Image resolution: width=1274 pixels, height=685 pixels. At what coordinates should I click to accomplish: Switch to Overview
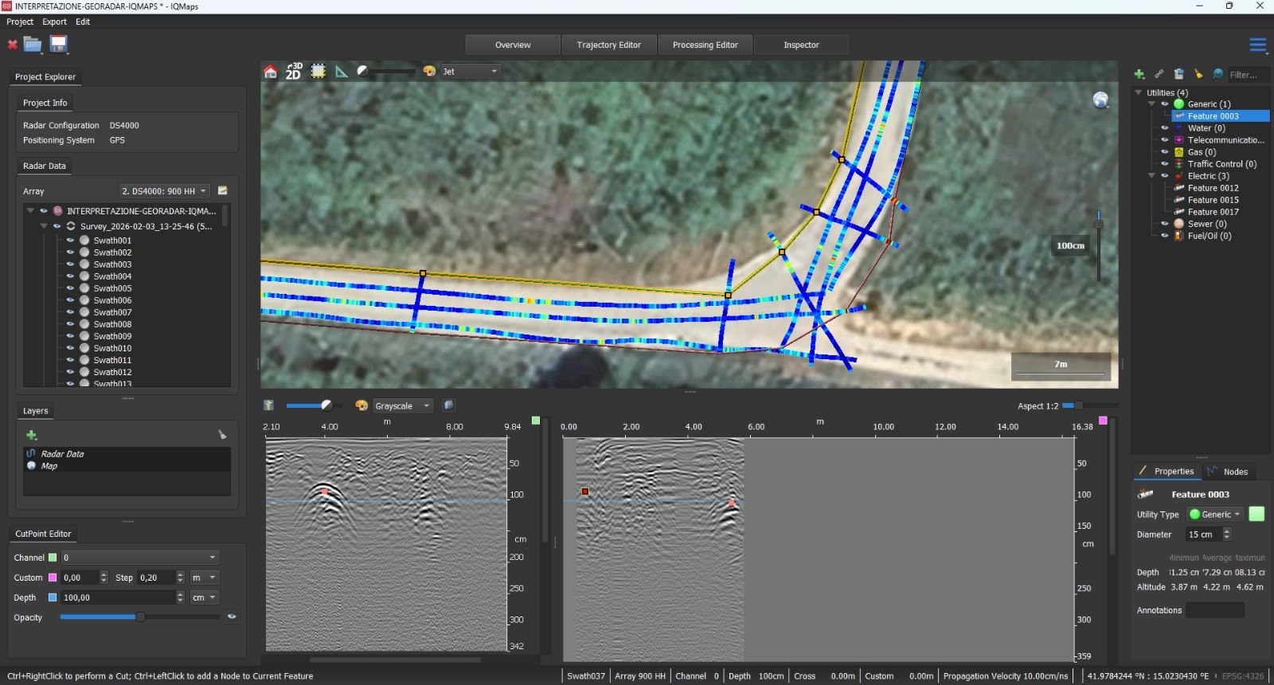click(x=513, y=45)
